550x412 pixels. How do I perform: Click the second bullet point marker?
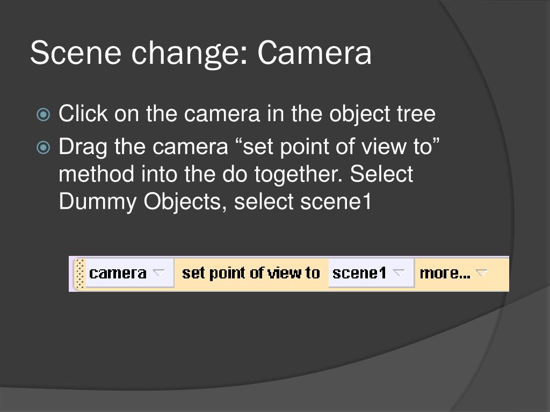click(x=43, y=147)
